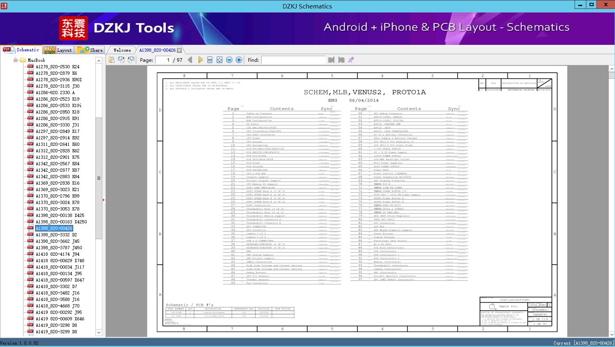
Task: Open A1278_820-2936 K90I schematic
Action: [59, 80]
